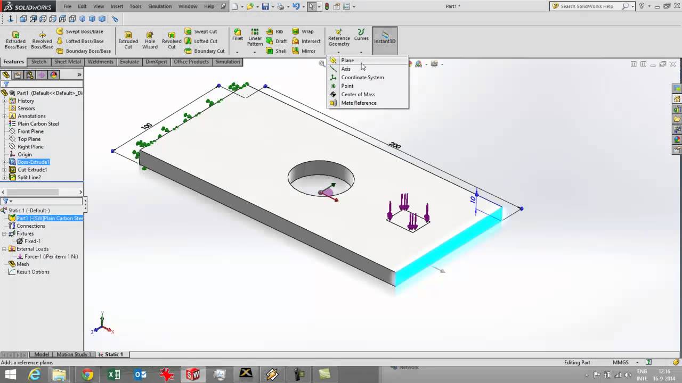This screenshot has width=682, height=383.
Task: Click the Undo icon
Action: point(296,6)
